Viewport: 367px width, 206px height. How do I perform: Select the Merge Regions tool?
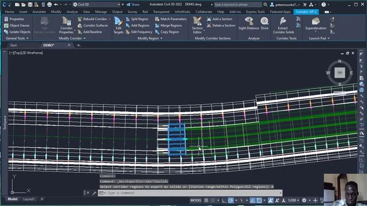point(168,25)
